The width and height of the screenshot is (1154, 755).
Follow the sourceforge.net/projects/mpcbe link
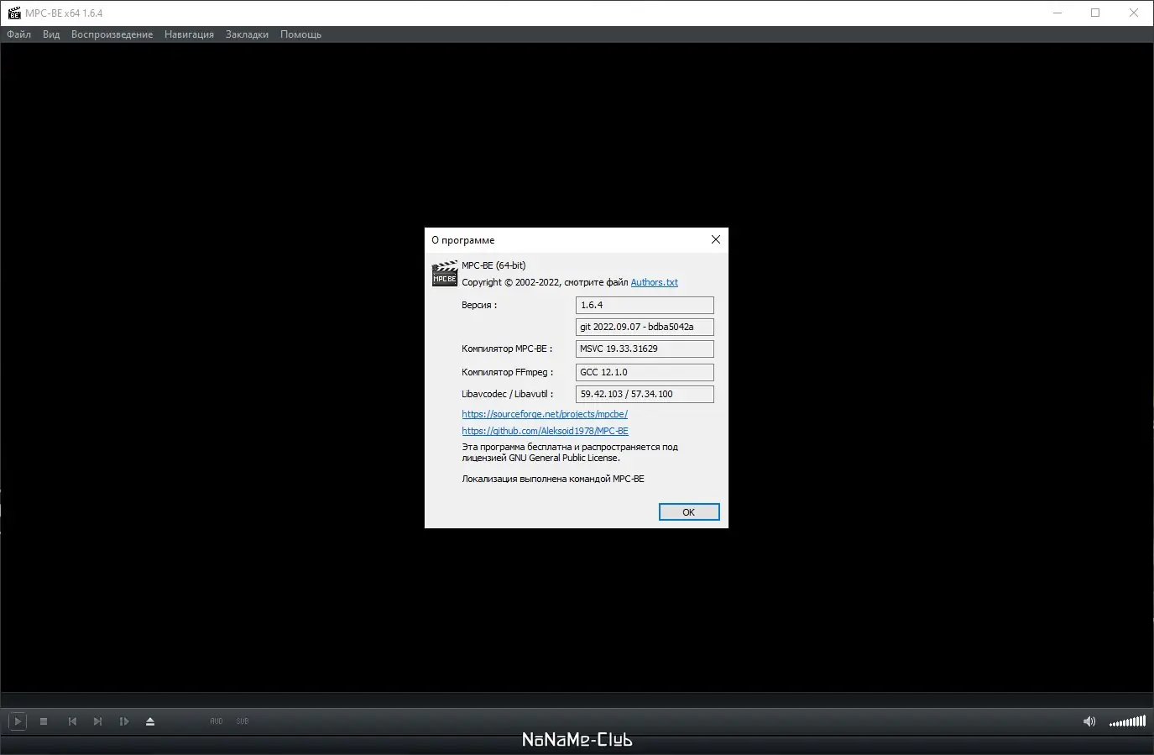(544, 413)
